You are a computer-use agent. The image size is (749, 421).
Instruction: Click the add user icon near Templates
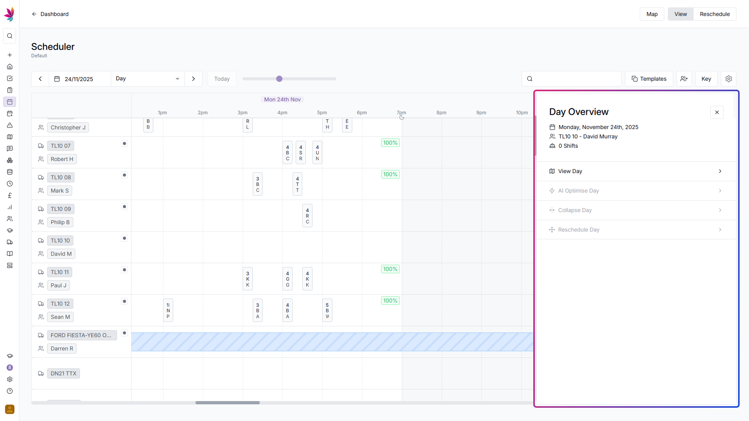click(684, 79)
